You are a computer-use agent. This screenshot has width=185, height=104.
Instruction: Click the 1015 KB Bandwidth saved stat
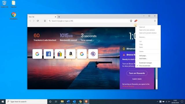[x=68, y=37]
